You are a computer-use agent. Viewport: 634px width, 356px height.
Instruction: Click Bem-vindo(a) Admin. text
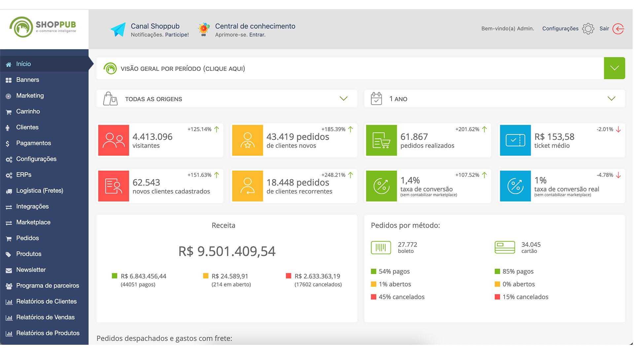(508, 29)
